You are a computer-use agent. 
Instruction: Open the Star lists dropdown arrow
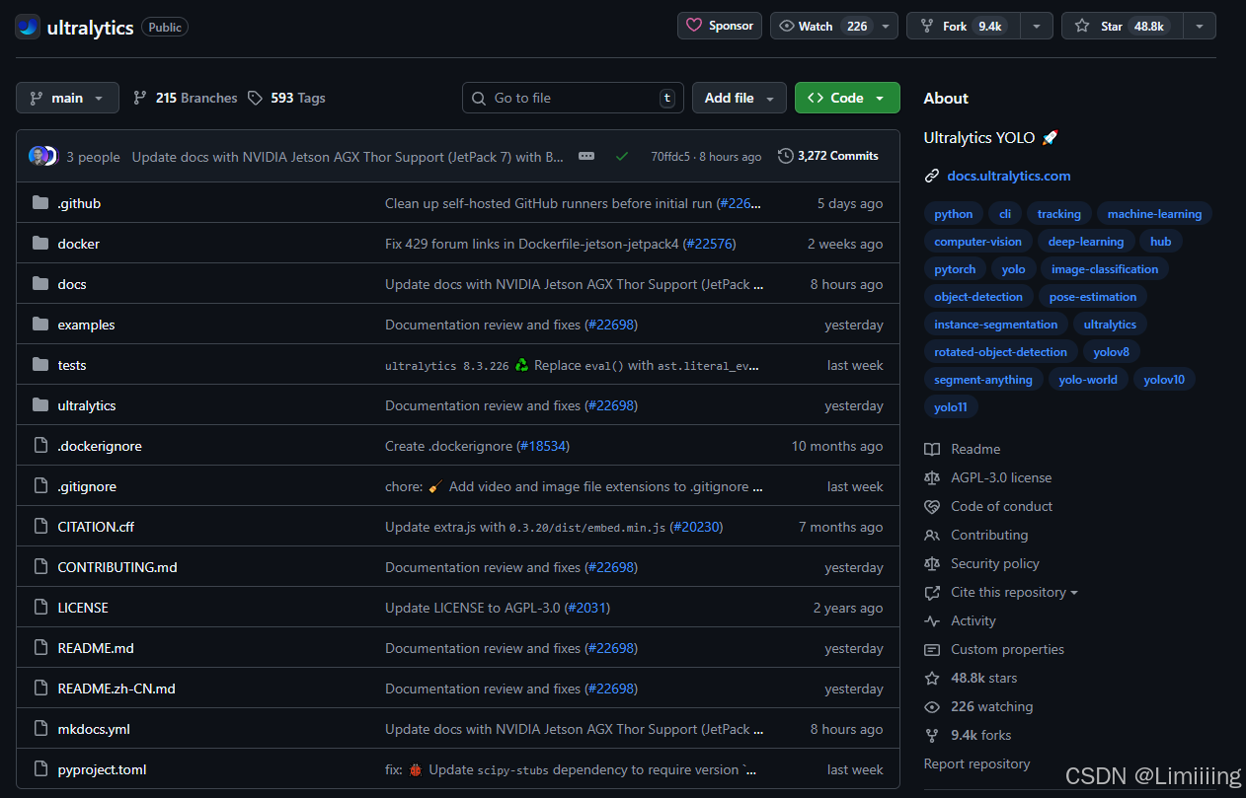pyautogui.click(x=1200, y=26)
